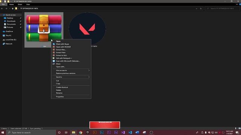This screenshot has width=241, height=135.
Task: Select Cut in the context menu
Action: point(57,81)
